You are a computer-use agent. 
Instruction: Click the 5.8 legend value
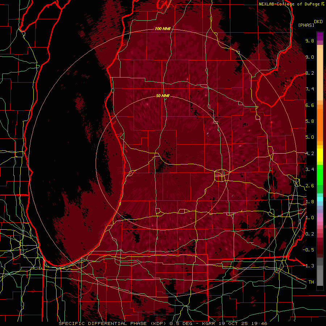310,121
